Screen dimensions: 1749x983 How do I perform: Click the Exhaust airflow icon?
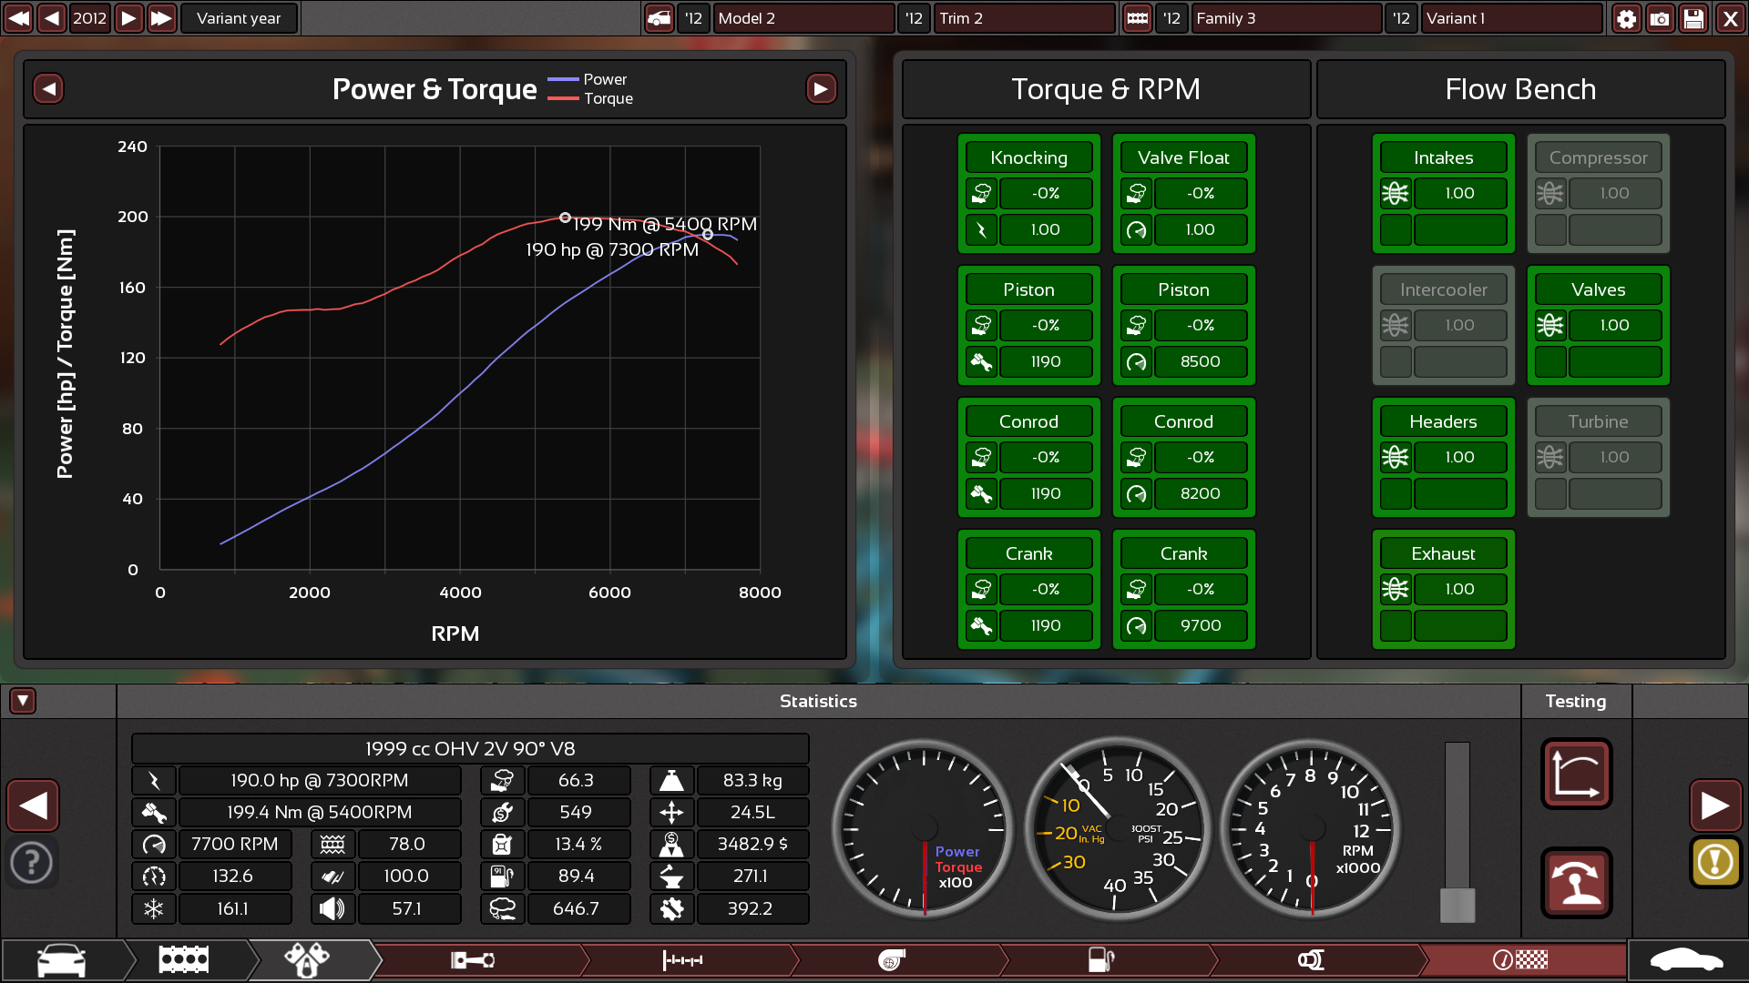pyautogui.click(x=1395, y=589)
